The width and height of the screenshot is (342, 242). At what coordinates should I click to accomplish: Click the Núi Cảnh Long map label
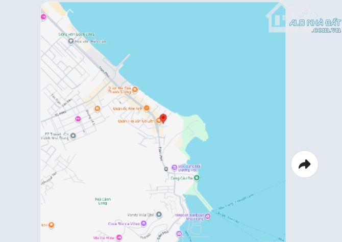pyautogui.click(x=103, y=201)
